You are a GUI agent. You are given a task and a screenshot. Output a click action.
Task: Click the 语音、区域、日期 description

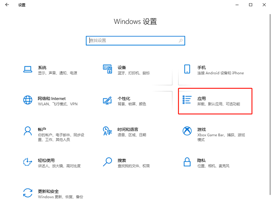[132, 135]
